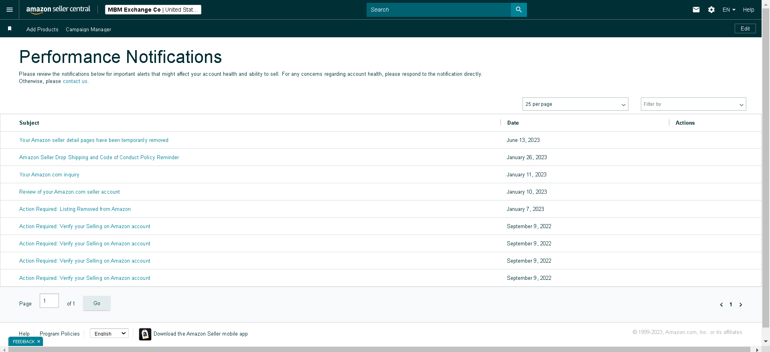Go to previous page arrow
770x352 pixels.
coord(721,305)
